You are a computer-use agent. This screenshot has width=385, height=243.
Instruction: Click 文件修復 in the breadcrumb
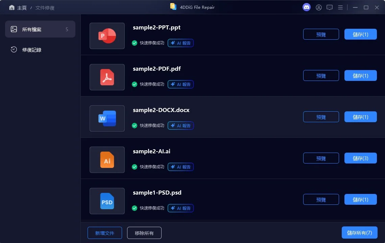[x=45, y=8]
